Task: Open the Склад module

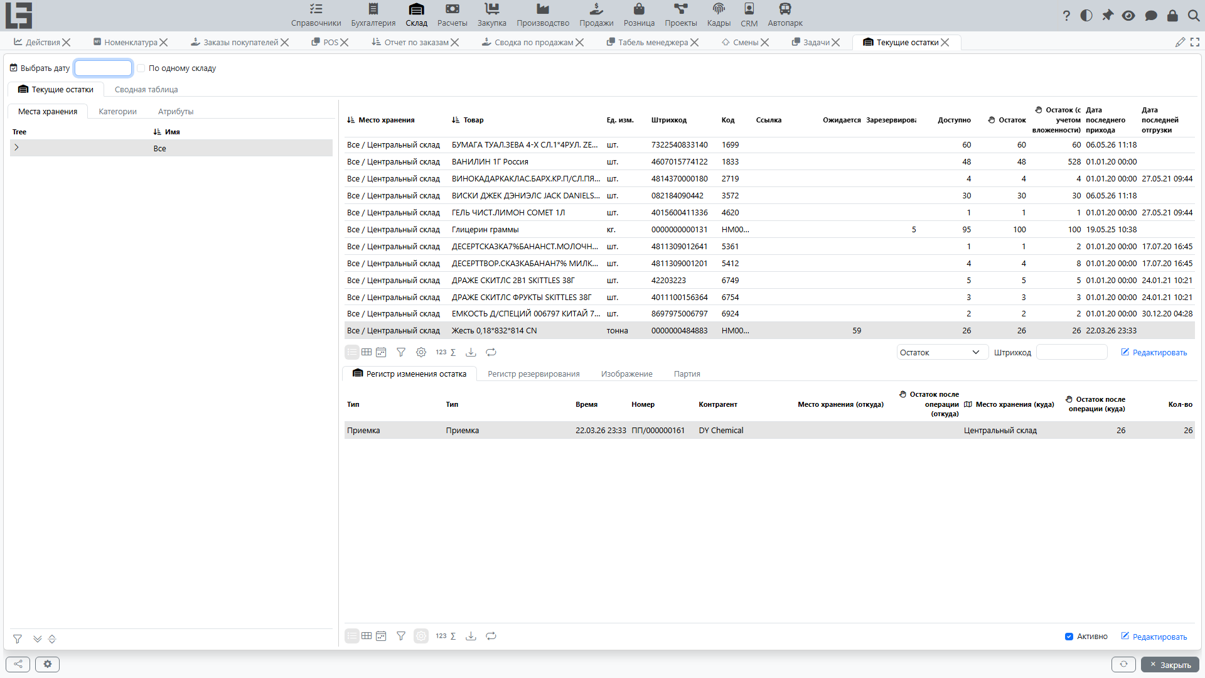Action: pos(416,15)
